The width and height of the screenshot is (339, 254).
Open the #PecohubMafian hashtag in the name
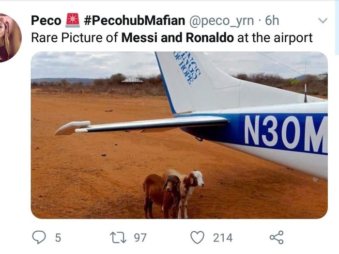pyautogui.click(x=135, y=20)
